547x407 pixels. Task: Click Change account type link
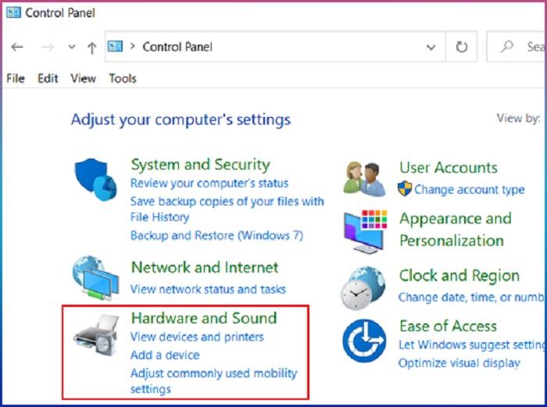click(469, 189)
